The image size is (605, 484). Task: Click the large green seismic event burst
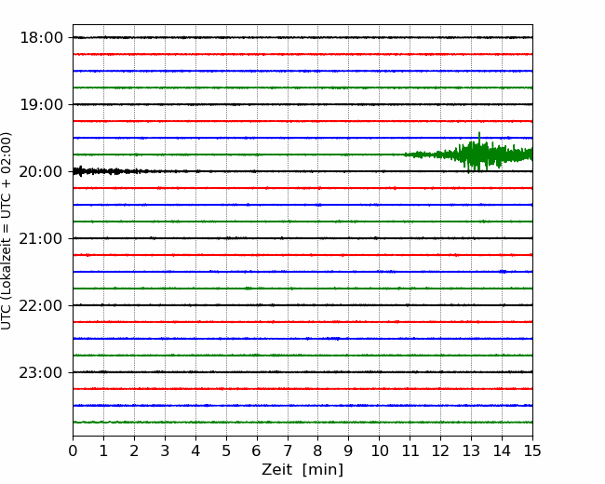469,154
